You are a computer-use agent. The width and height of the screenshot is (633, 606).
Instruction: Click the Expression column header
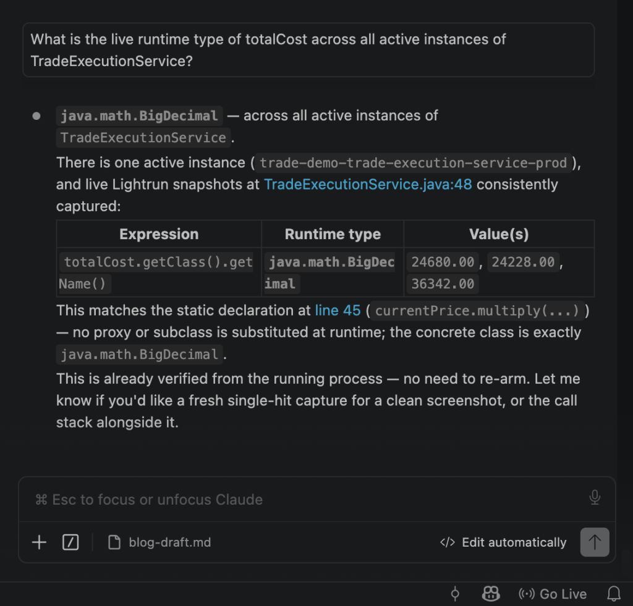click(159, 234)
